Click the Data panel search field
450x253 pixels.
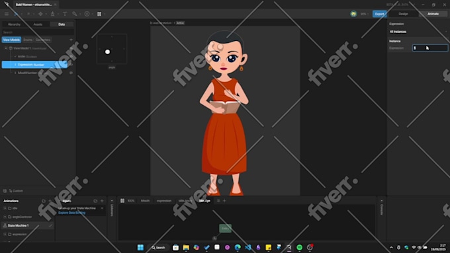(38, 32)
